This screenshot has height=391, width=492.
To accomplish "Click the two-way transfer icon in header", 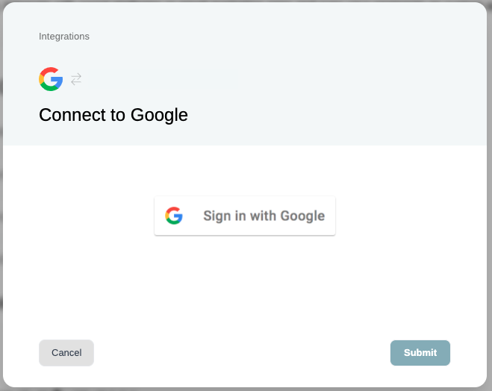I will pos(76,79).
